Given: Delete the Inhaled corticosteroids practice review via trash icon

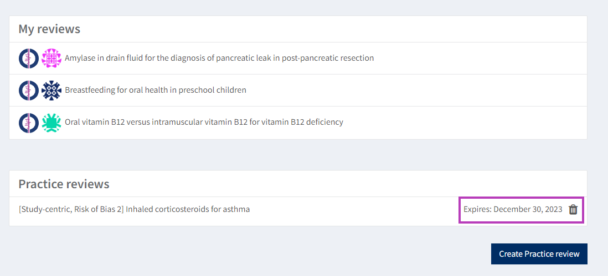Looking at the screenshot, I should pos(573,210).
